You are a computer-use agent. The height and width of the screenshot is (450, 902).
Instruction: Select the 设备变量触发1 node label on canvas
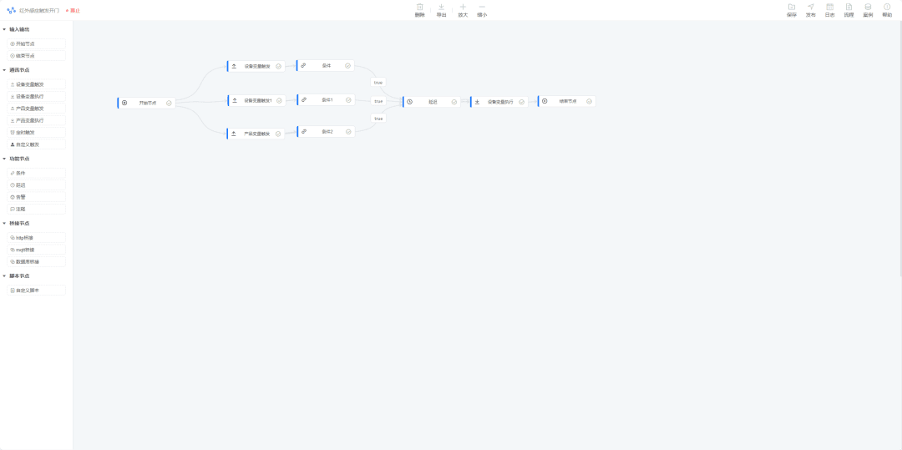(258, 100)
